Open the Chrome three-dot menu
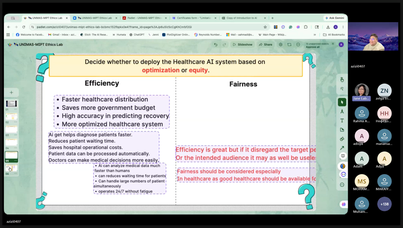Viewport: 403px width, 228px height. [343, 27]
